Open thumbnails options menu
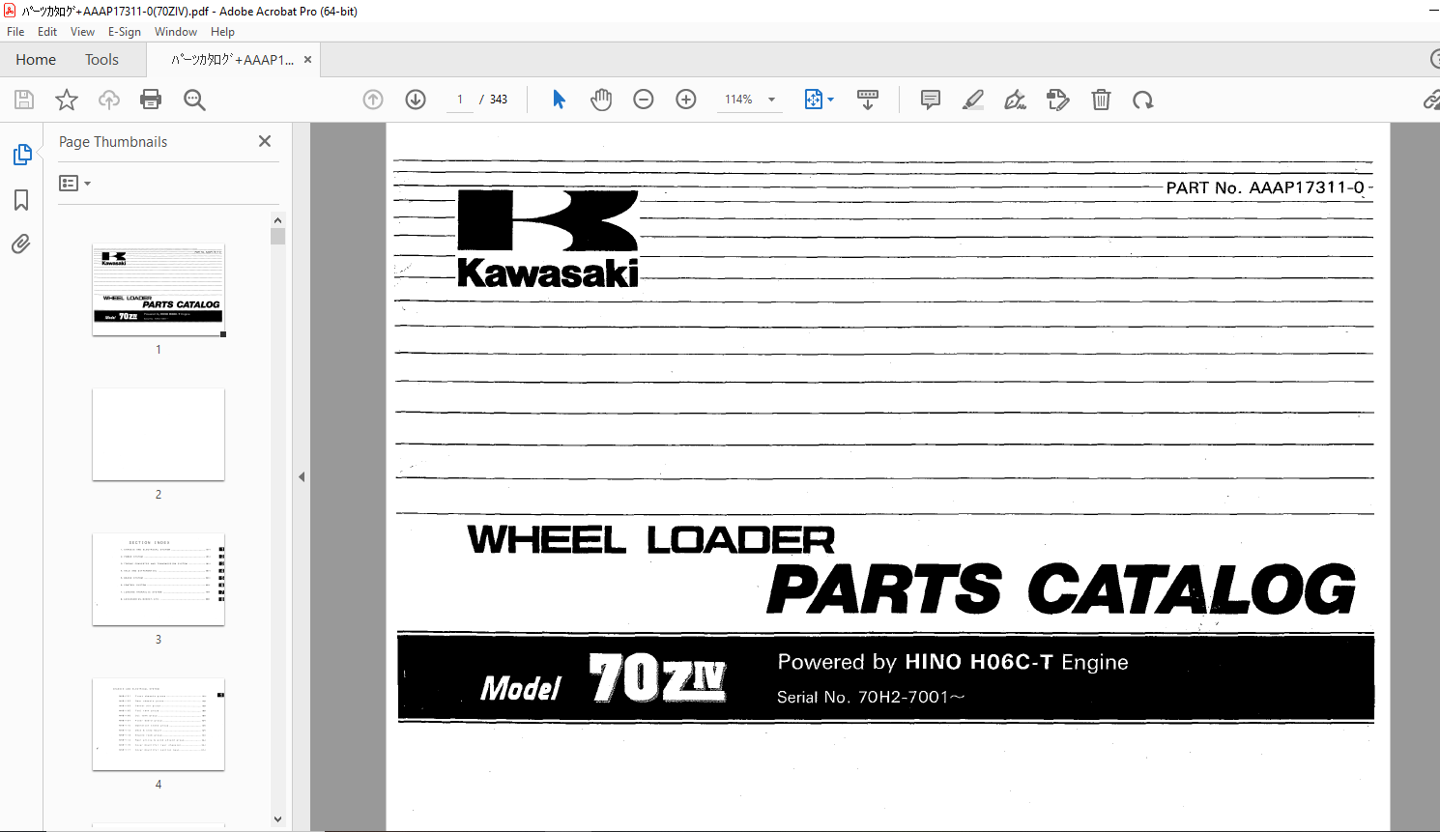 [74, 183]
